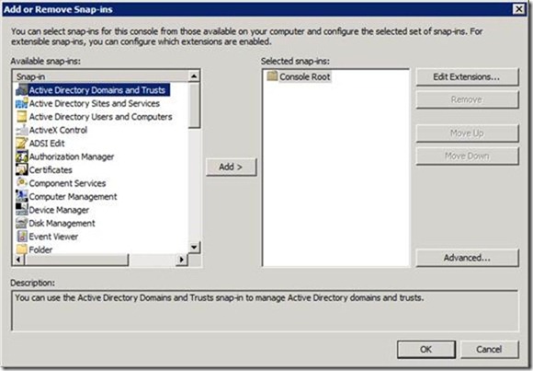Click the Active Directory Domains and Trusts icon
Image resolution: width=533 pixels, height=371 pixels.
click(x=22, y=90)
